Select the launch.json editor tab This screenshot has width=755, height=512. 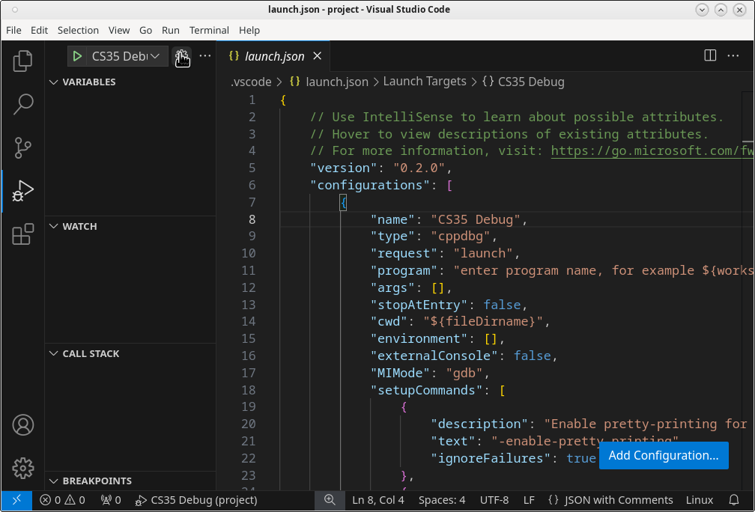click(273, 56)
